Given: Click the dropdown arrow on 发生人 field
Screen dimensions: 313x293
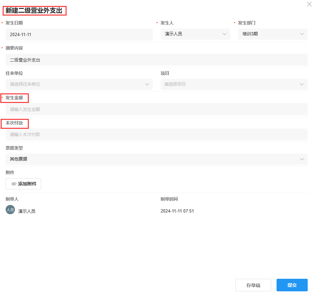Looking at the screenshot, I should (225, 34).
